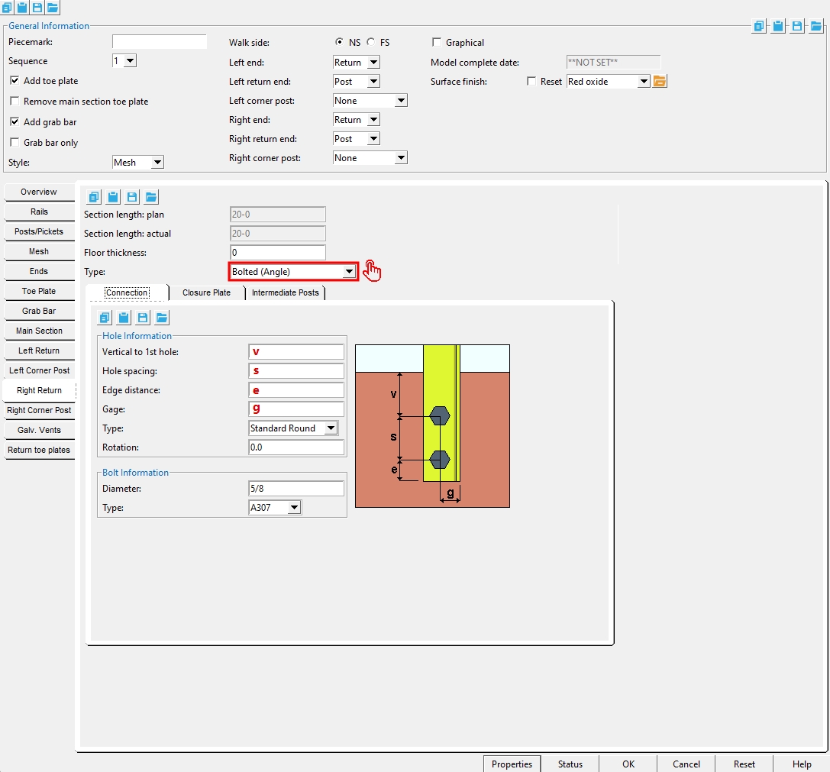Image resolution: width=830 pixels, height=772 pixels.
Task: Select the FS walk side radio button
Action: tap(370, 42)
